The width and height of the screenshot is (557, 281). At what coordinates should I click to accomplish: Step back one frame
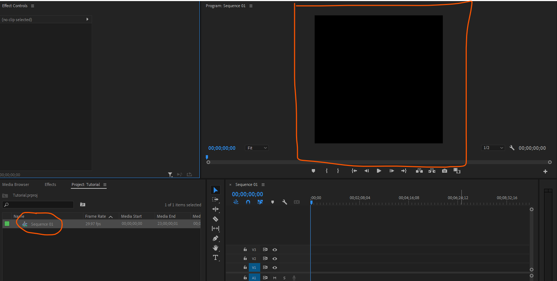tap(367, 171)
